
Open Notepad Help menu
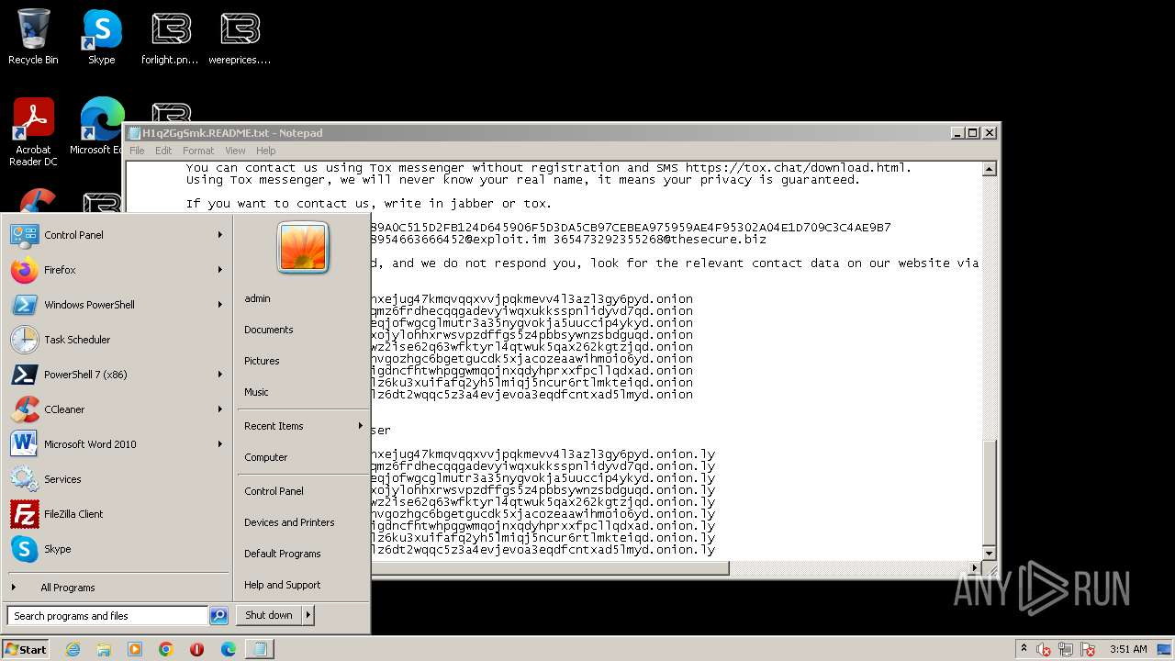[x=265, y=151]
